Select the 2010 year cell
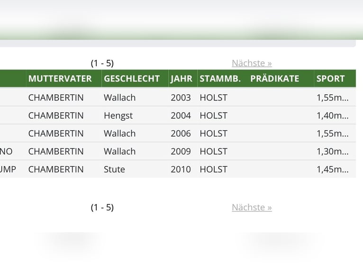 [x=181, y=169]
